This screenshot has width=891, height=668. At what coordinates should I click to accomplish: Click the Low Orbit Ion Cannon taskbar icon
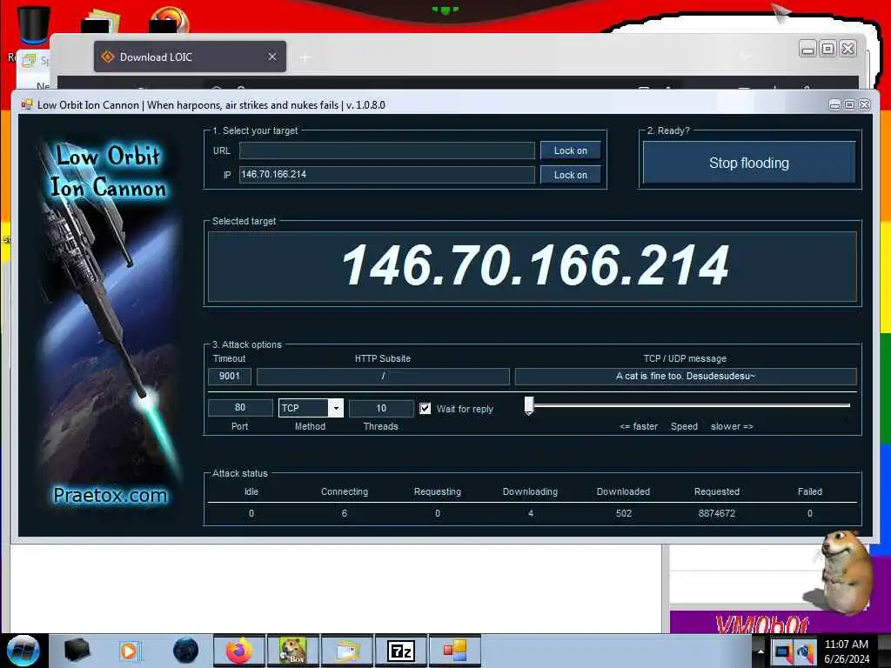pyautogui.click(x=454, y=651)
